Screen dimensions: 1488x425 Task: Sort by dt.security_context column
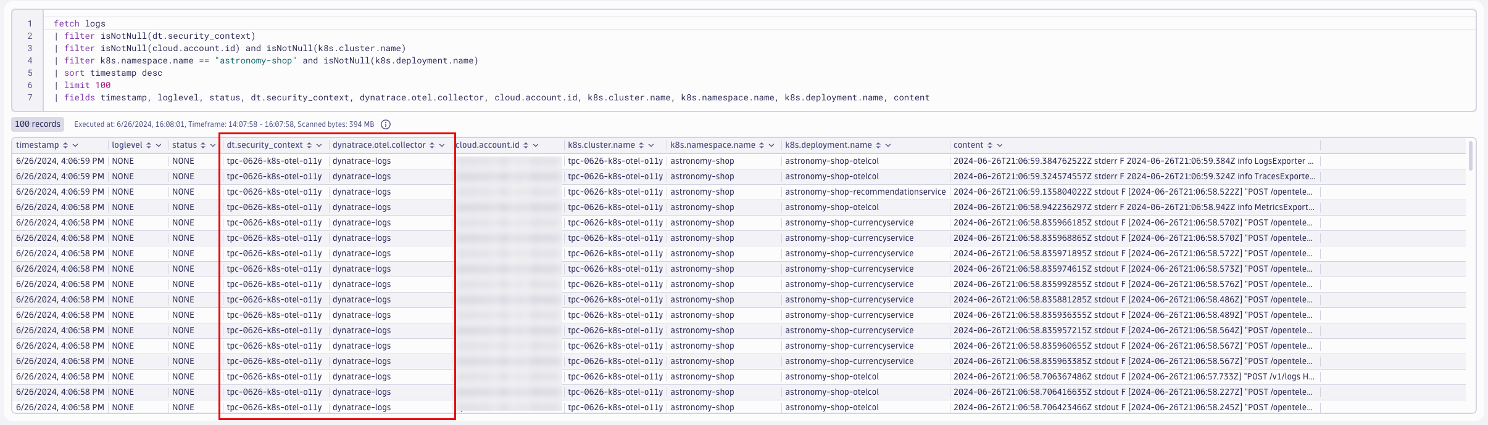pyautogui.click(x=309, y=145)
